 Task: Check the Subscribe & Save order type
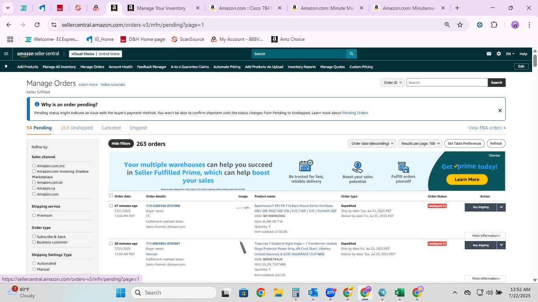tap(34, 236)
